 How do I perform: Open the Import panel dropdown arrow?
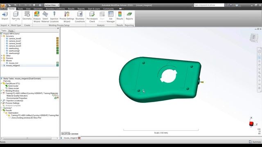[x=8, y=25]
